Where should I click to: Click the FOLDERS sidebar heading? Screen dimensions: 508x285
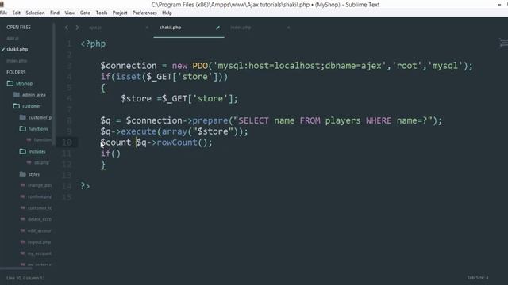point(16,72)
